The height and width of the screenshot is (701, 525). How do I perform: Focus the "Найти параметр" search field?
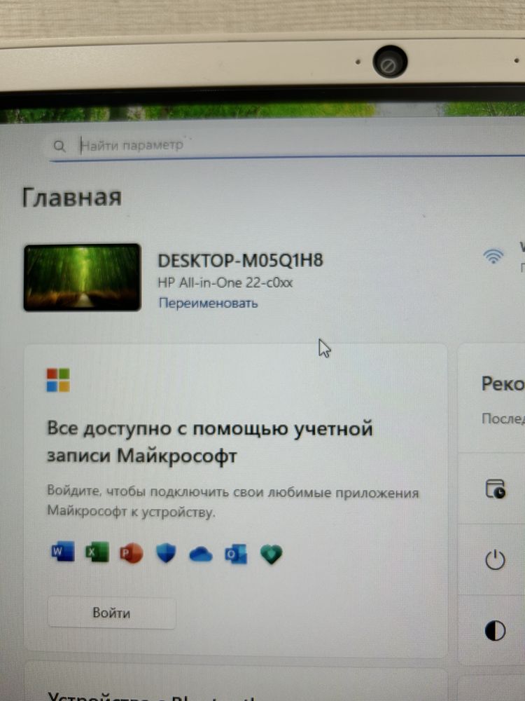pos(287,147)
